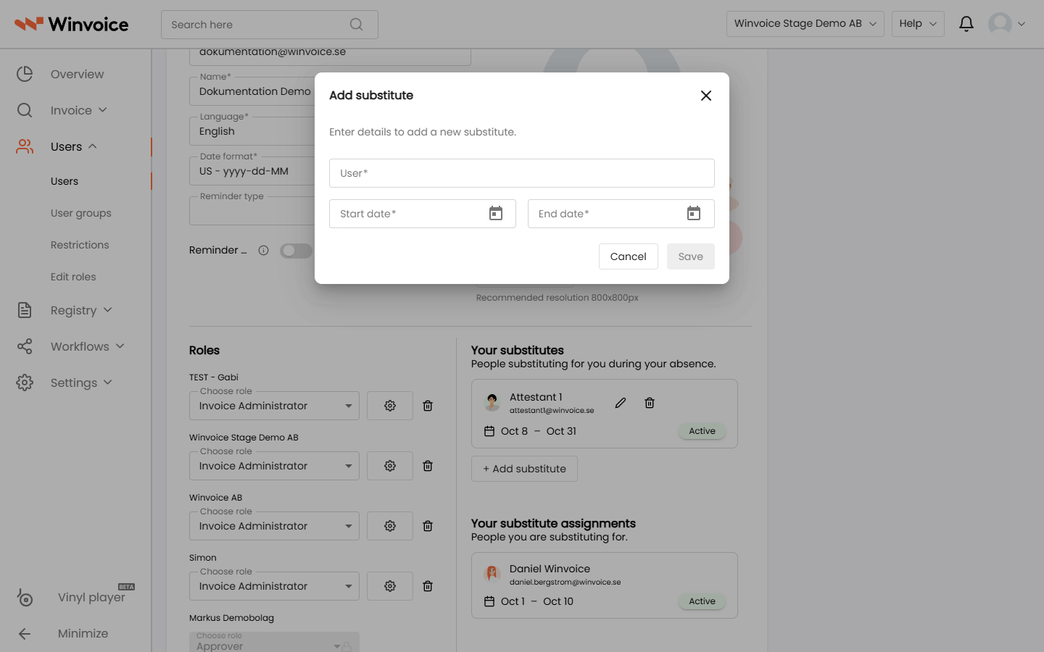Open User groups submenu item
1044x652 pixels.
(x=81, y=213)
